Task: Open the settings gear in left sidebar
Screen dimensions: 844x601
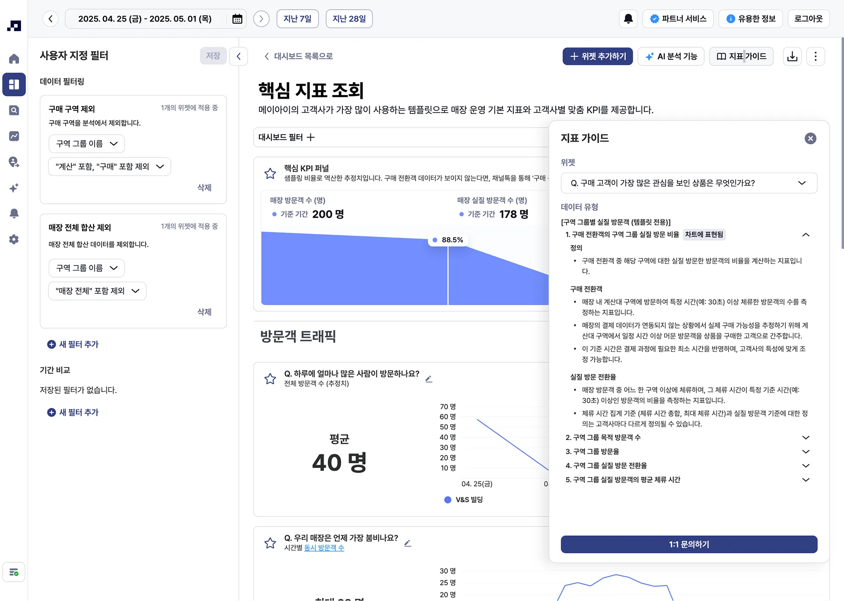Action: click(x=14, y=239)
